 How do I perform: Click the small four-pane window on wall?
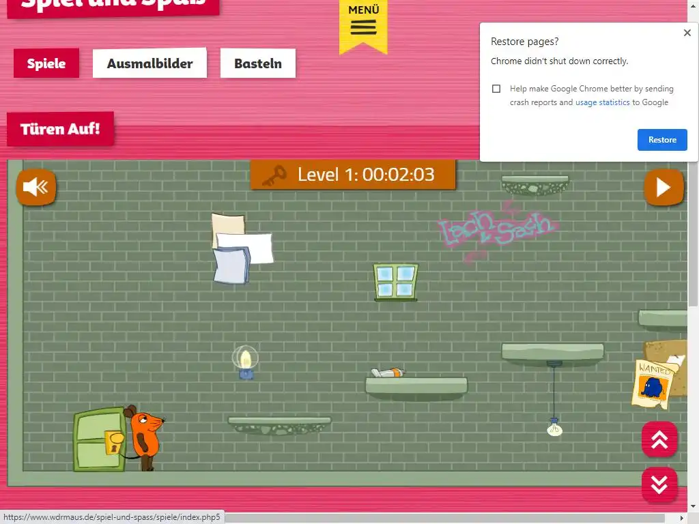click(x=396, y=282)
